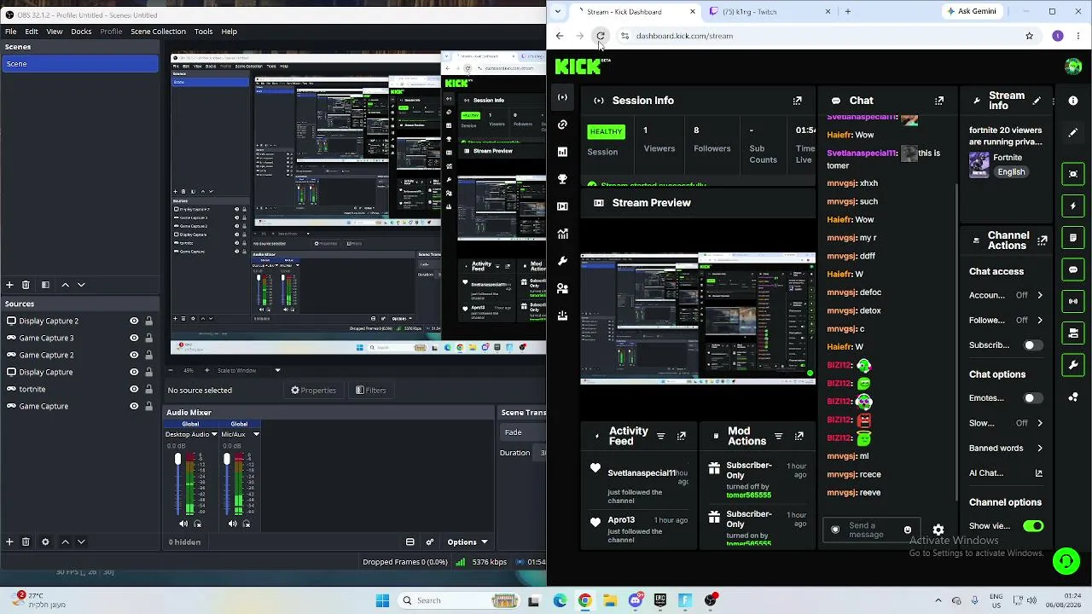
Task: Mute Desktop Audio speaker icon in OBS
Action: [183, 524]
